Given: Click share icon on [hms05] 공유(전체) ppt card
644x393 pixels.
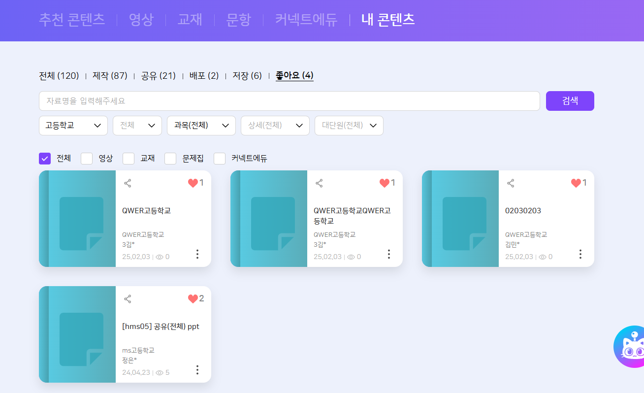Looking at the screenshot, I should click(128, 299).
